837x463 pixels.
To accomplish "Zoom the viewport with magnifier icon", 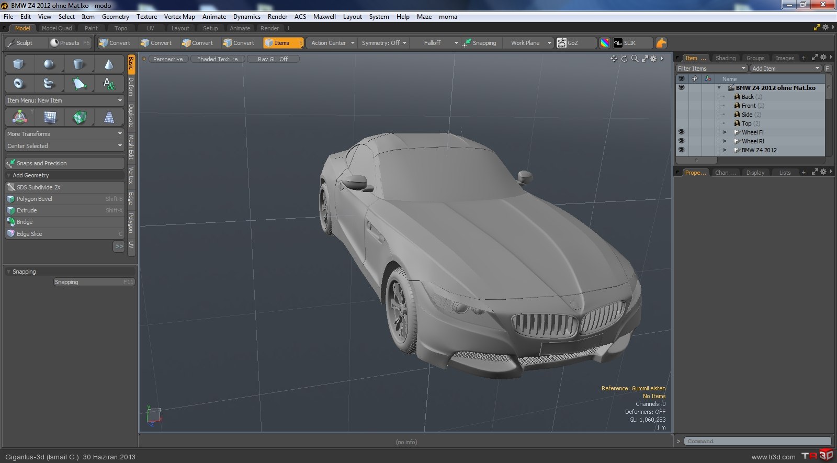I will coord(635,59).
